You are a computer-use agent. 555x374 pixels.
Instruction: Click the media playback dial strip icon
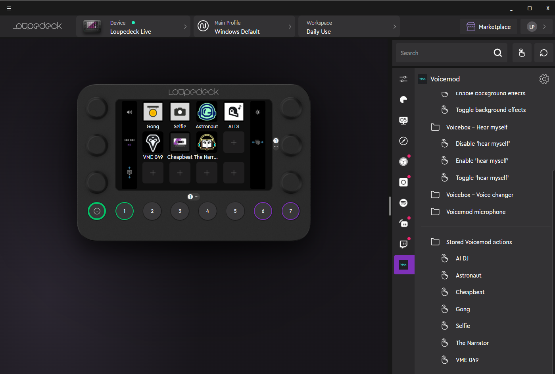129,142
